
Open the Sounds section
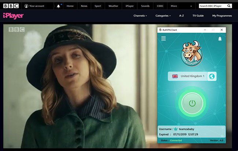tap(145, 6)
